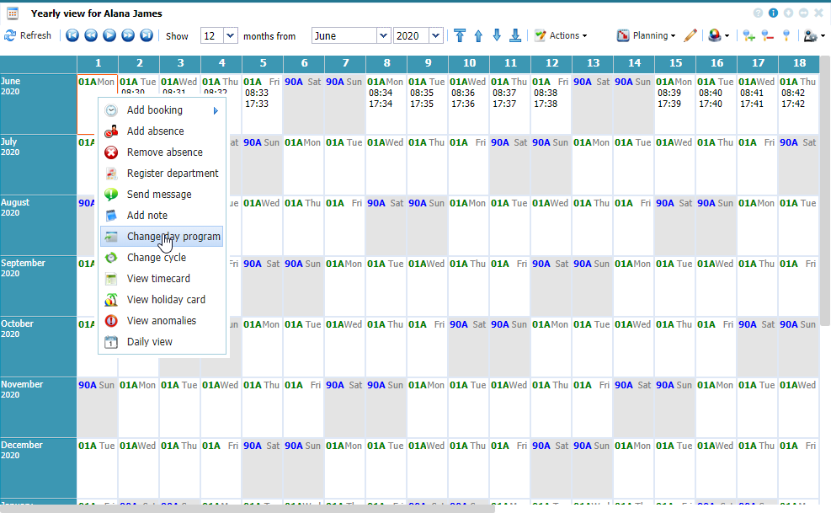831x513 pixels.
Task: Choose Change day program from context menu
Action: (x=173, y=237)
